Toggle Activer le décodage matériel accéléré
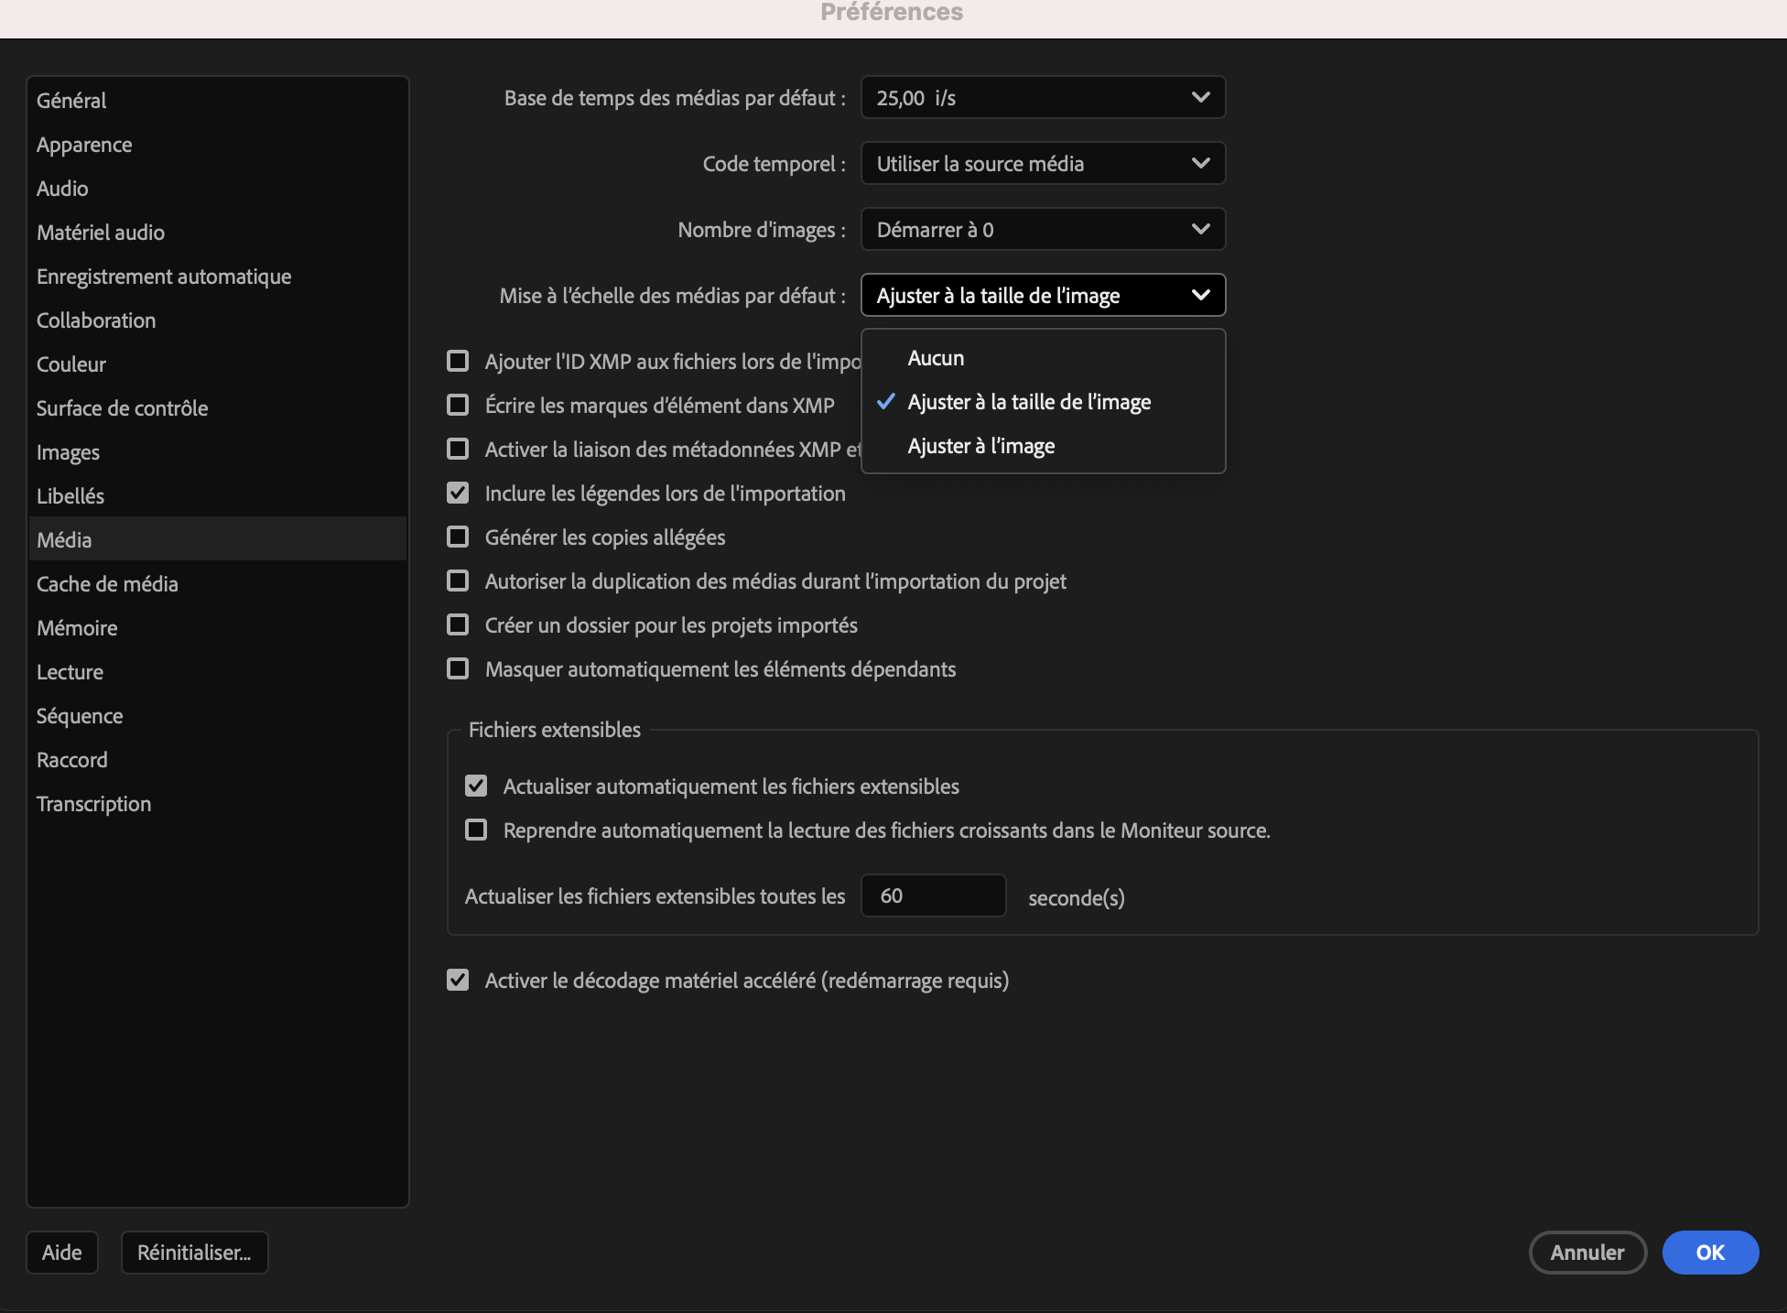 point(458,980)
